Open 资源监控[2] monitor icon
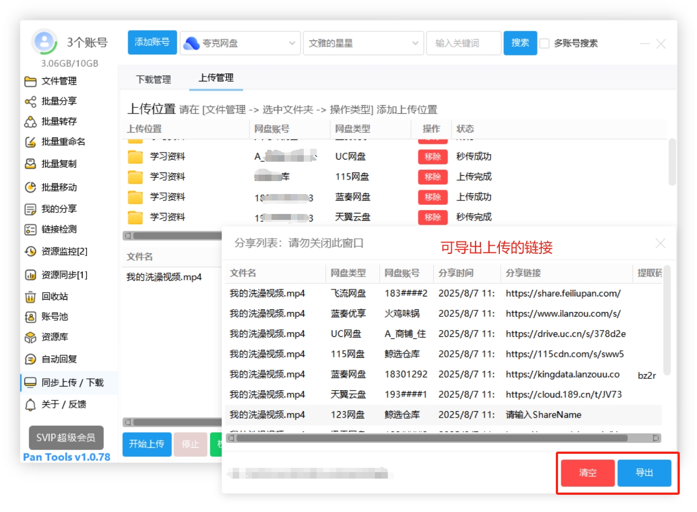This screenshot has width=697, height=512. coord(30,252)
